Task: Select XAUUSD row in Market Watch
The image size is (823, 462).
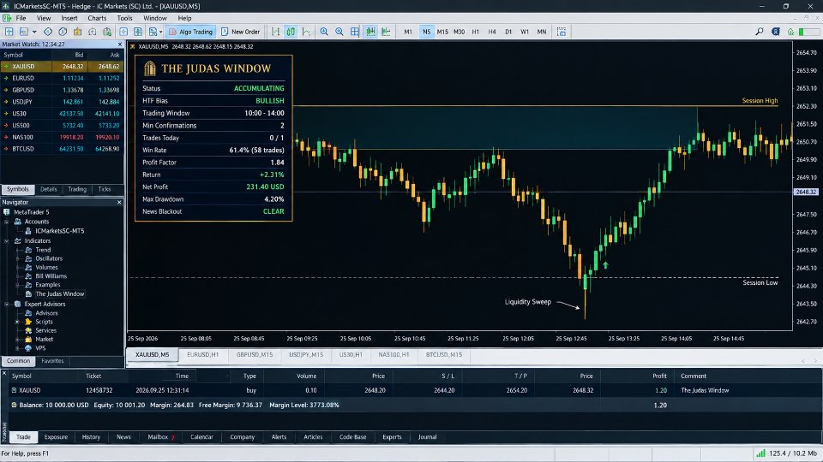Action: tap(63, 67)
